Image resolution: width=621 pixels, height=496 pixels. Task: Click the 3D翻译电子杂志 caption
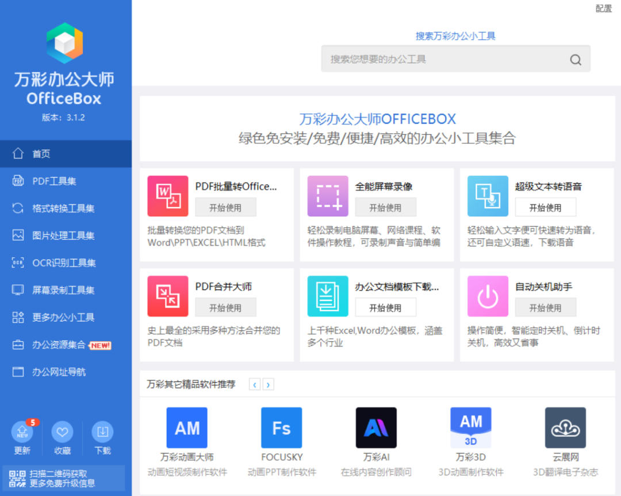[x=566, y=472]
